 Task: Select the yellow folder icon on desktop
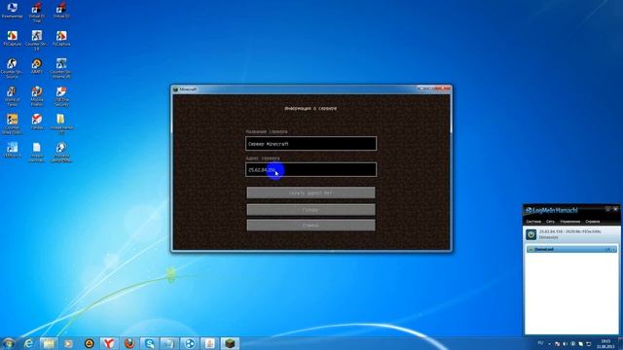pos(61,123)
